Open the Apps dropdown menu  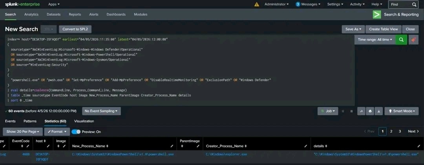[54, 4]
